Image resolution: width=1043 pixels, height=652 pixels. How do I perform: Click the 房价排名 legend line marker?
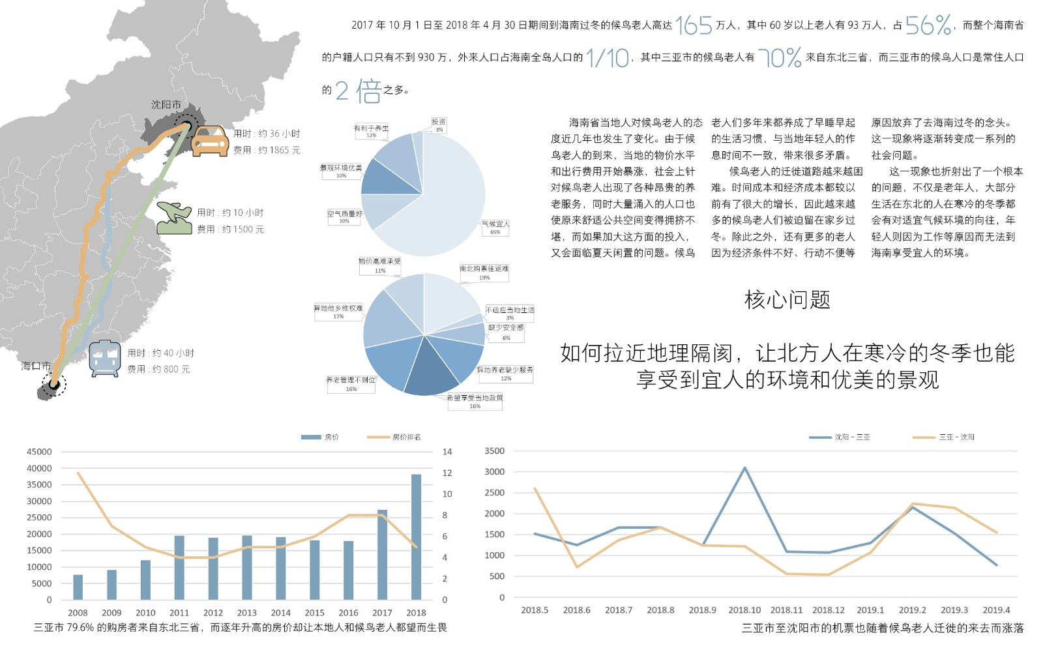(x=378, y=437)
